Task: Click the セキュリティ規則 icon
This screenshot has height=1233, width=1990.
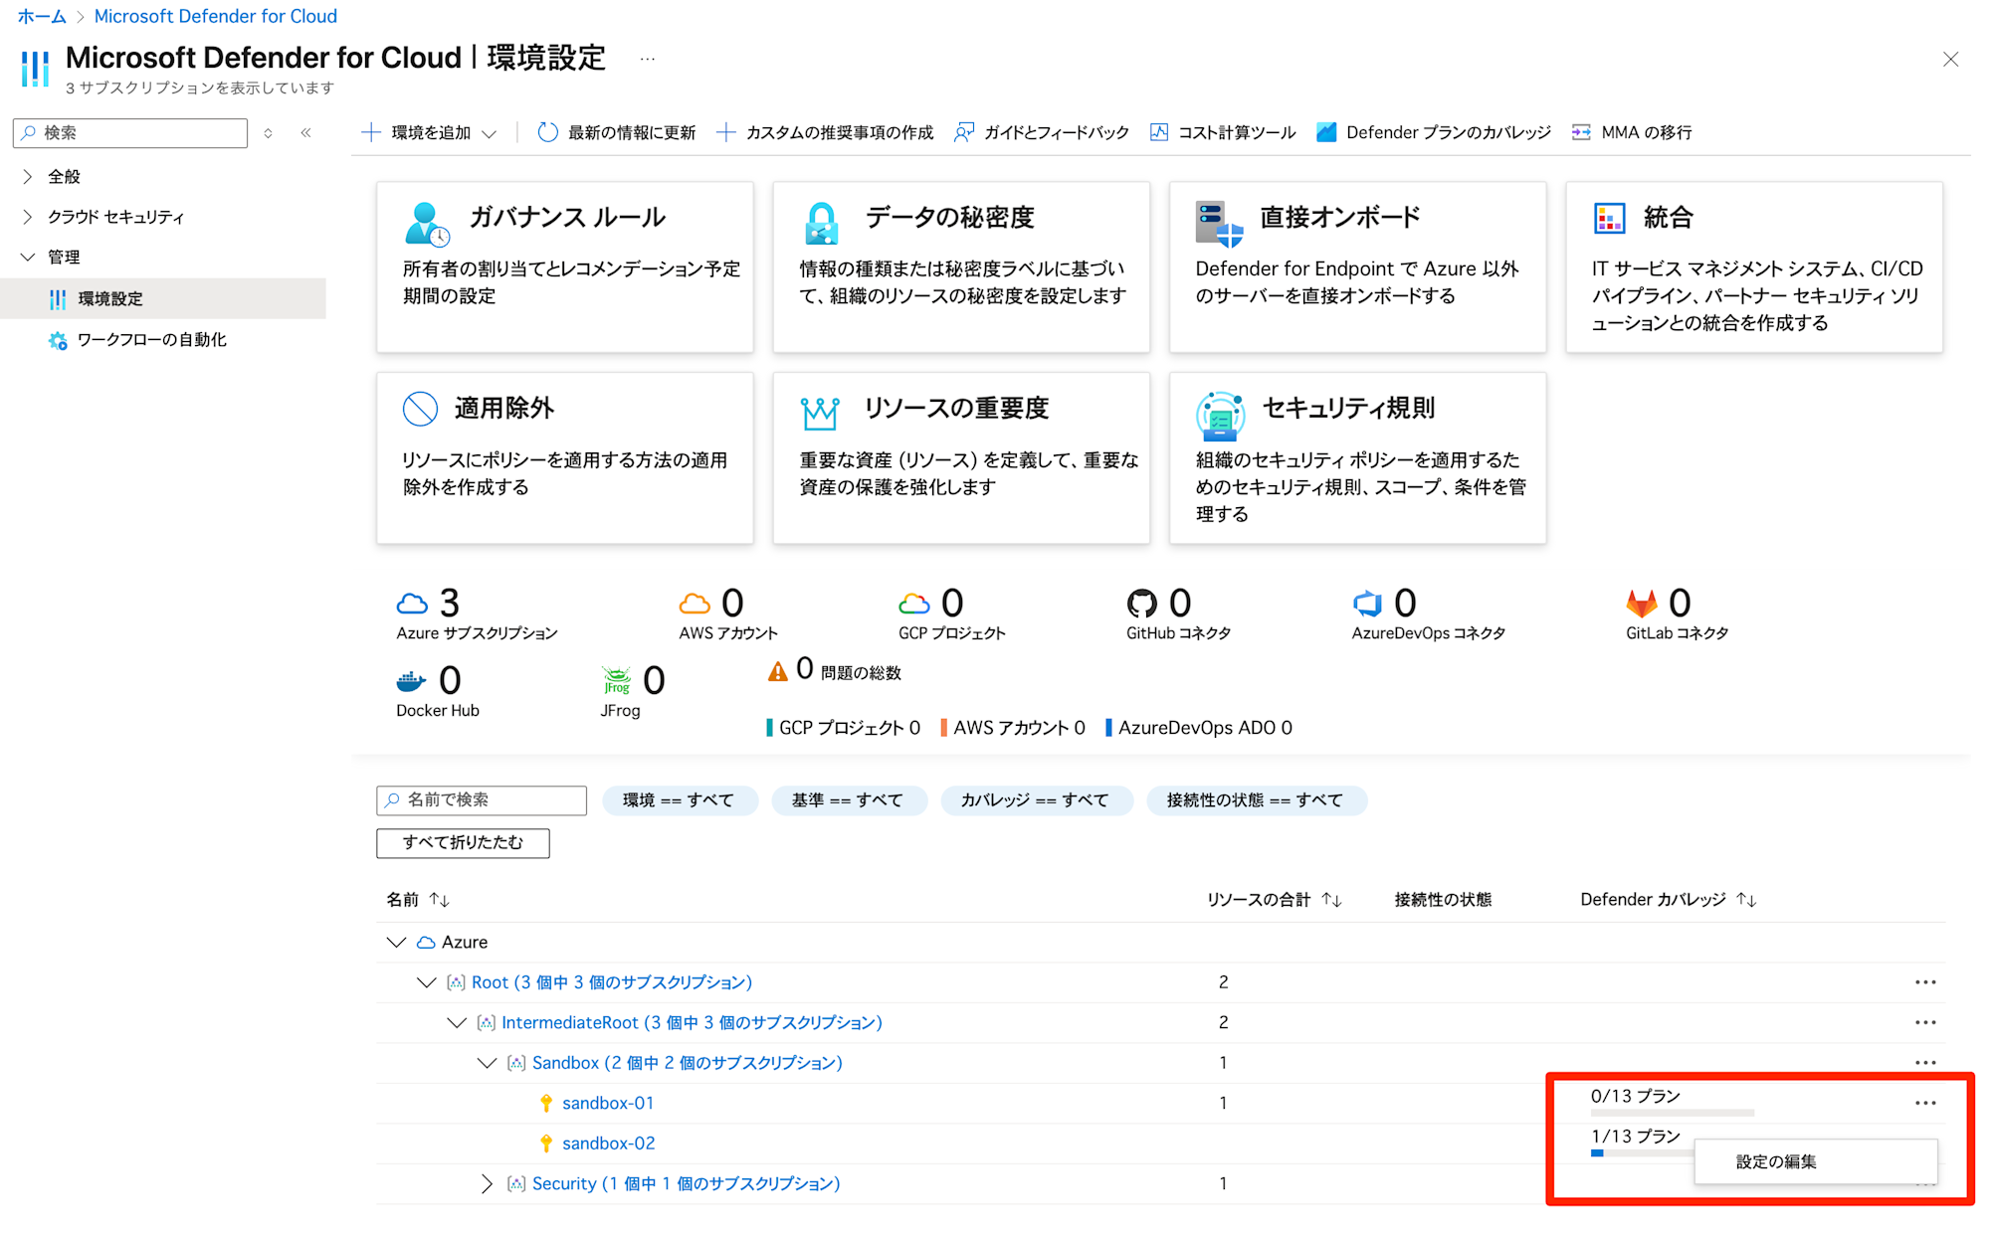Action: (x=1220, y=416)
